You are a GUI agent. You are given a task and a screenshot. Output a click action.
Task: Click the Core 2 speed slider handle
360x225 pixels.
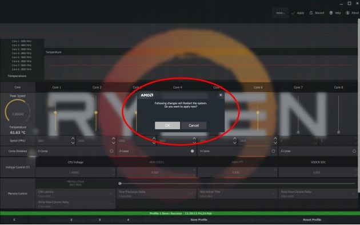(96, 113)
